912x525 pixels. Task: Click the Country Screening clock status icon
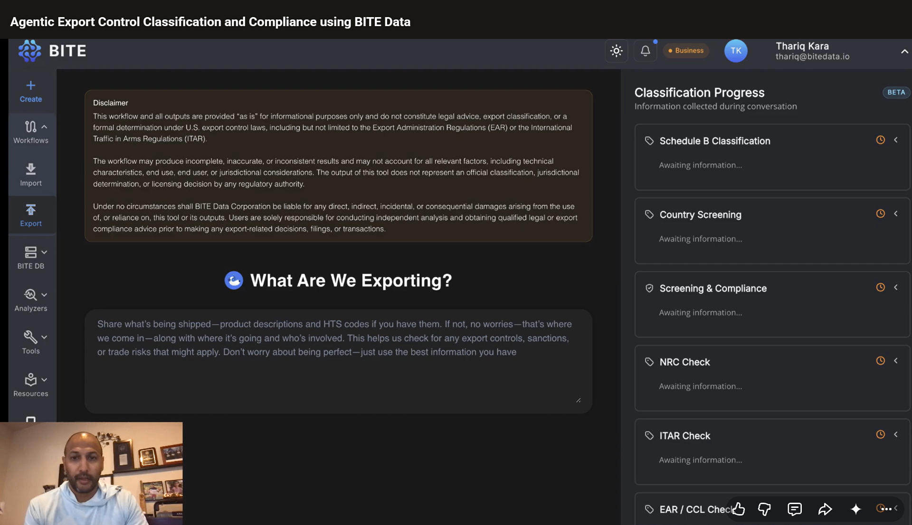click(x=880, y=214)
